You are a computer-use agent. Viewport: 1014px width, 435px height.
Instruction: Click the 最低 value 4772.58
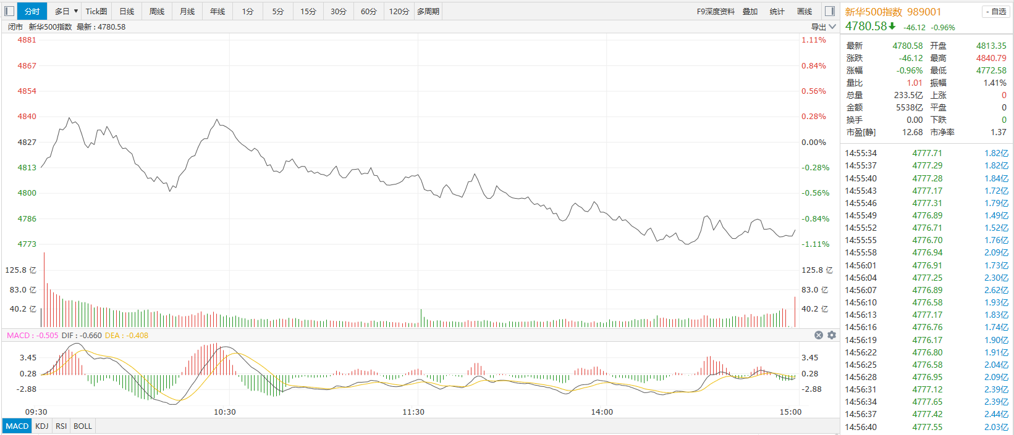click(x=991, y=70)
